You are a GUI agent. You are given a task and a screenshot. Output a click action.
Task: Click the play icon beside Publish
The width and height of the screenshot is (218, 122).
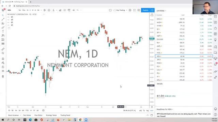(x=152, y=10)
